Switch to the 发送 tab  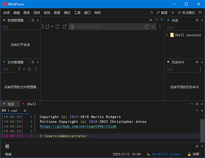click(x=10, y=104)
